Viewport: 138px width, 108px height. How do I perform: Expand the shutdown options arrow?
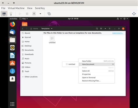tap(40, 14)
